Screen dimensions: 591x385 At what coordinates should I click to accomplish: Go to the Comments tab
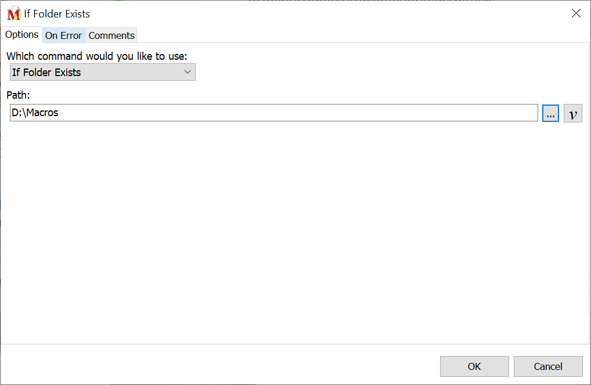[111, 35]
